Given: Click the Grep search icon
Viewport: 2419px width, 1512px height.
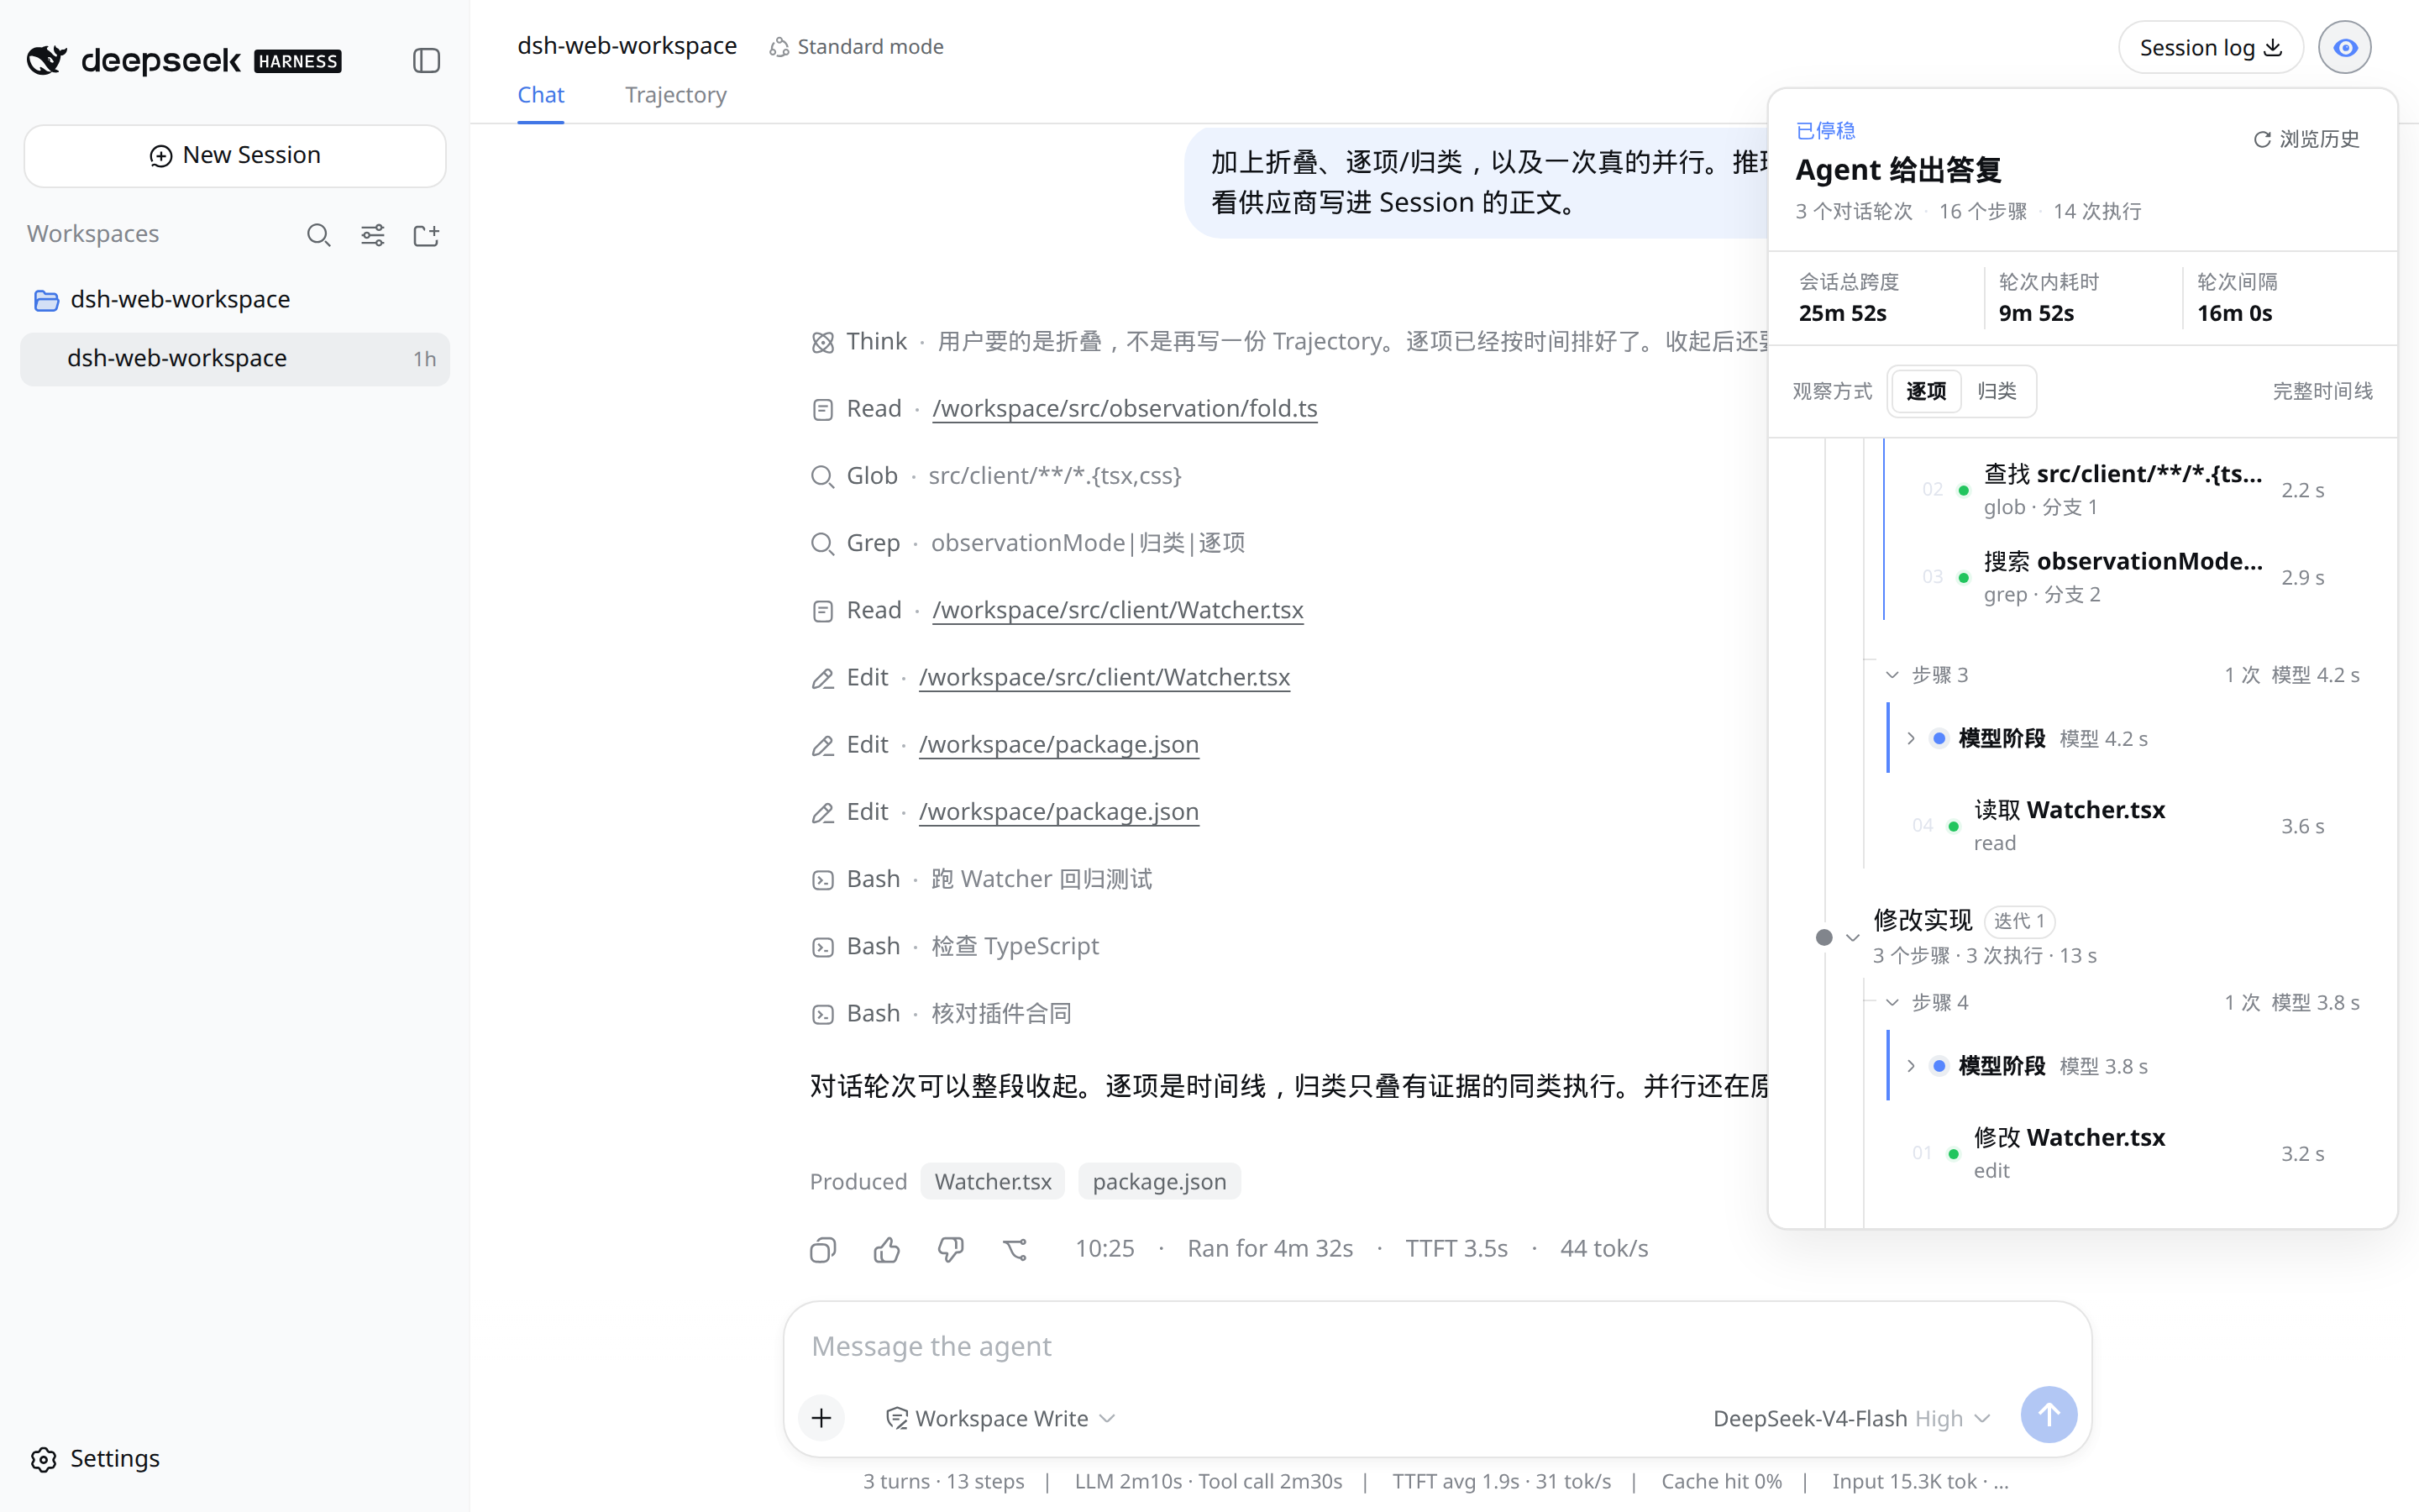Looking at the screenshot, I should tap(822, 544).
